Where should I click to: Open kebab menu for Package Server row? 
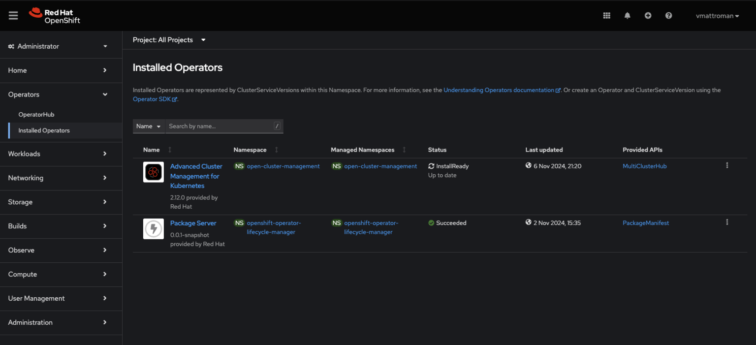tap(727, 222)
